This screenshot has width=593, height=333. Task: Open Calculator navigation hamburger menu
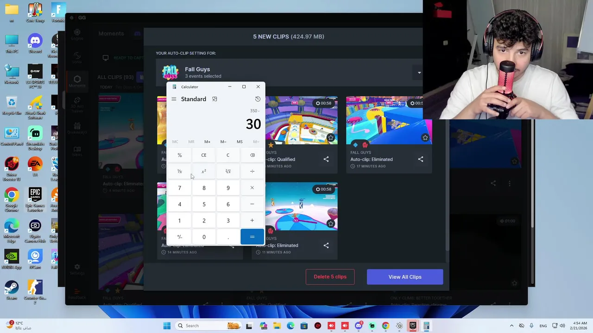[x=174, y=99]
